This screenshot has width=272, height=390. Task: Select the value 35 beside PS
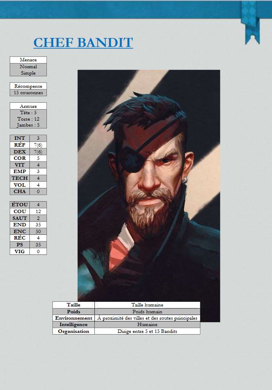[x=38, y=245]
